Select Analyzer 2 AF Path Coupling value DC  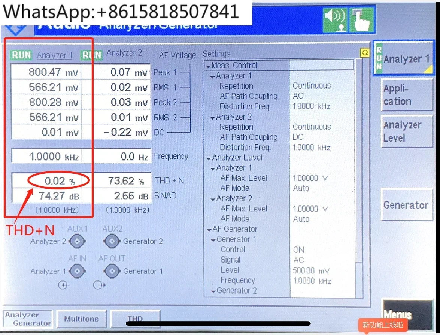[298, 137]
